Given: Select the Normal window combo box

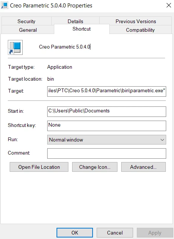Looking at the screenshot, I should pos(107,140).
